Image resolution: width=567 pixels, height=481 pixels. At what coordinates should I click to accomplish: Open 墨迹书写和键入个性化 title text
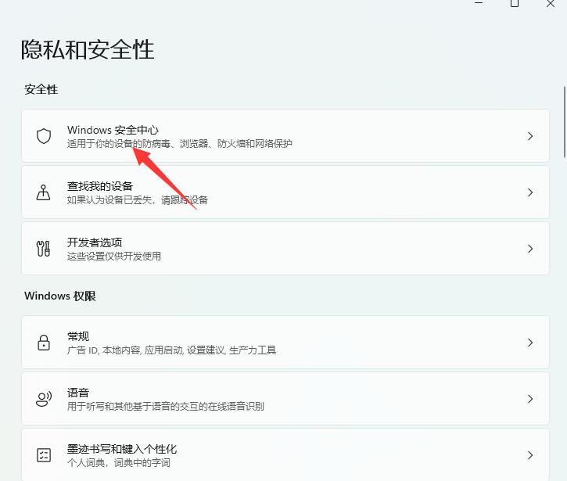coord(122,449)
